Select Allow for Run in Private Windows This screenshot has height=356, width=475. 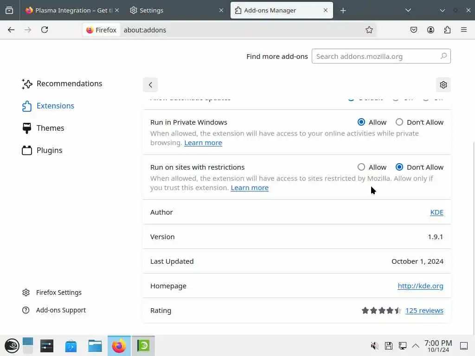pyautogui.click(x=361, y=122)
